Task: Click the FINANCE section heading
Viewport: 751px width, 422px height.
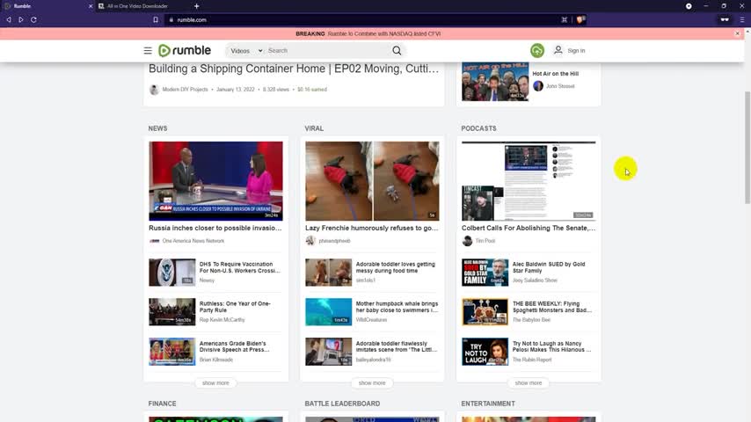Action: click(x=163, y=404)
